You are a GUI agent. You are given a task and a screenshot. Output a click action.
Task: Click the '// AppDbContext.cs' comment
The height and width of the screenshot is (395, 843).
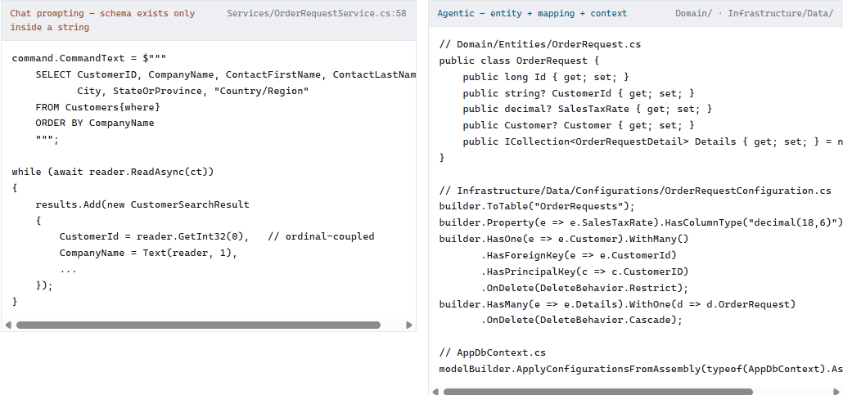(493, 353)
